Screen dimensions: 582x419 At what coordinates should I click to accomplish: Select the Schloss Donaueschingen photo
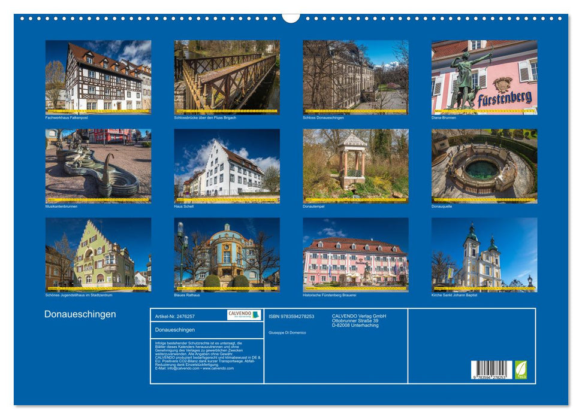pyautogui.click(x=355, y=77)
